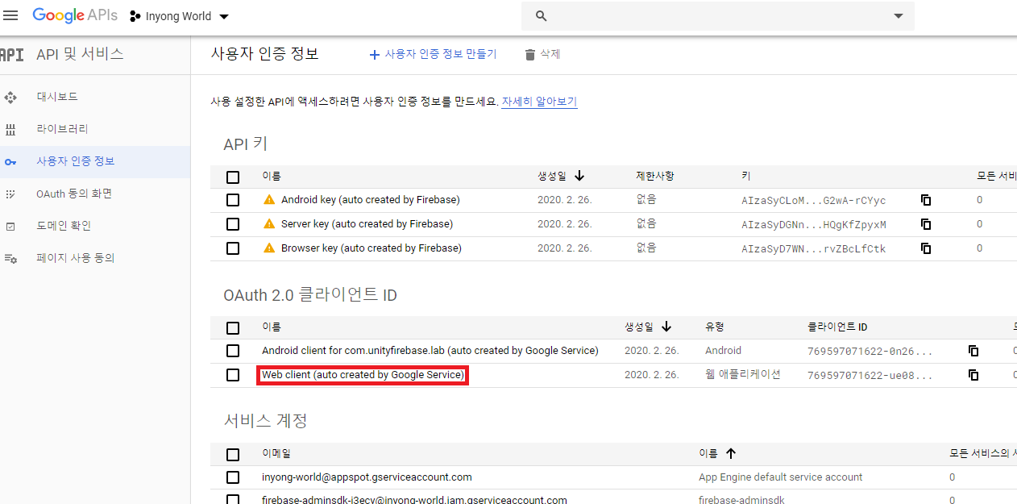The image size is (1017, 504).
Task: Click the library icon in the sidebar
Action: pyautogui.click(x=10, y=130)
